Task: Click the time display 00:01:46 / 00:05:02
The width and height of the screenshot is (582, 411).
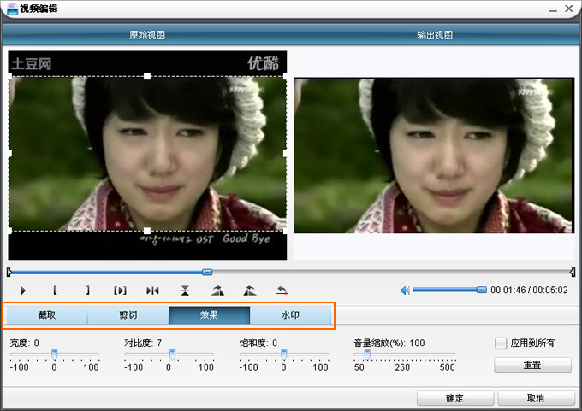Action: tap(529, 291)
